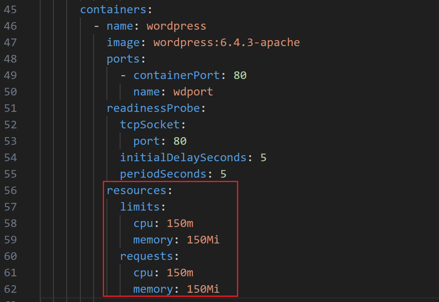
Task: Click the 'tcpSocket' key on line 52
Action: [x=150, y=125]
